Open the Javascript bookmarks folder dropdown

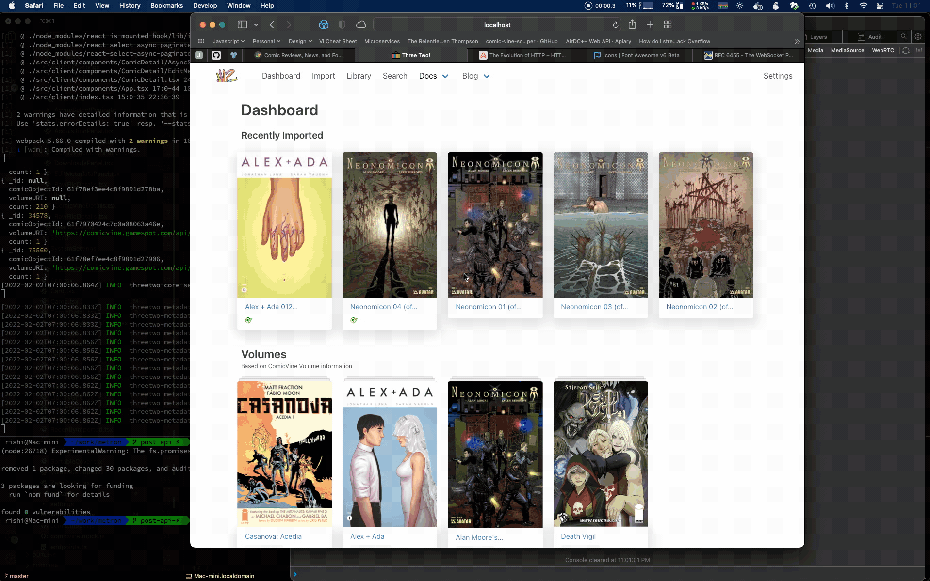click(228, 41)
